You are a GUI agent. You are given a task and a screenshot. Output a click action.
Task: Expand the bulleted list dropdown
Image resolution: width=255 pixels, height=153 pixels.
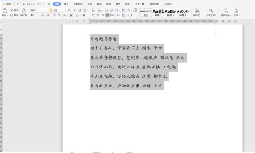pos(96,10)
